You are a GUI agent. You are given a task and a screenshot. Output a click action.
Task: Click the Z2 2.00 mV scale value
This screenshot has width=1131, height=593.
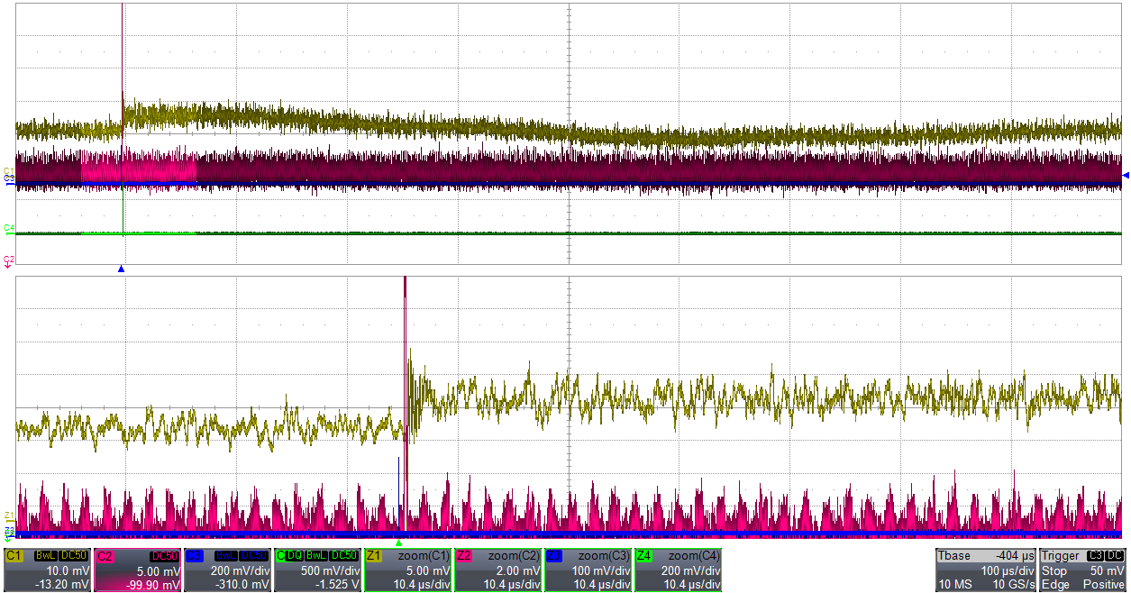[518, 570]
